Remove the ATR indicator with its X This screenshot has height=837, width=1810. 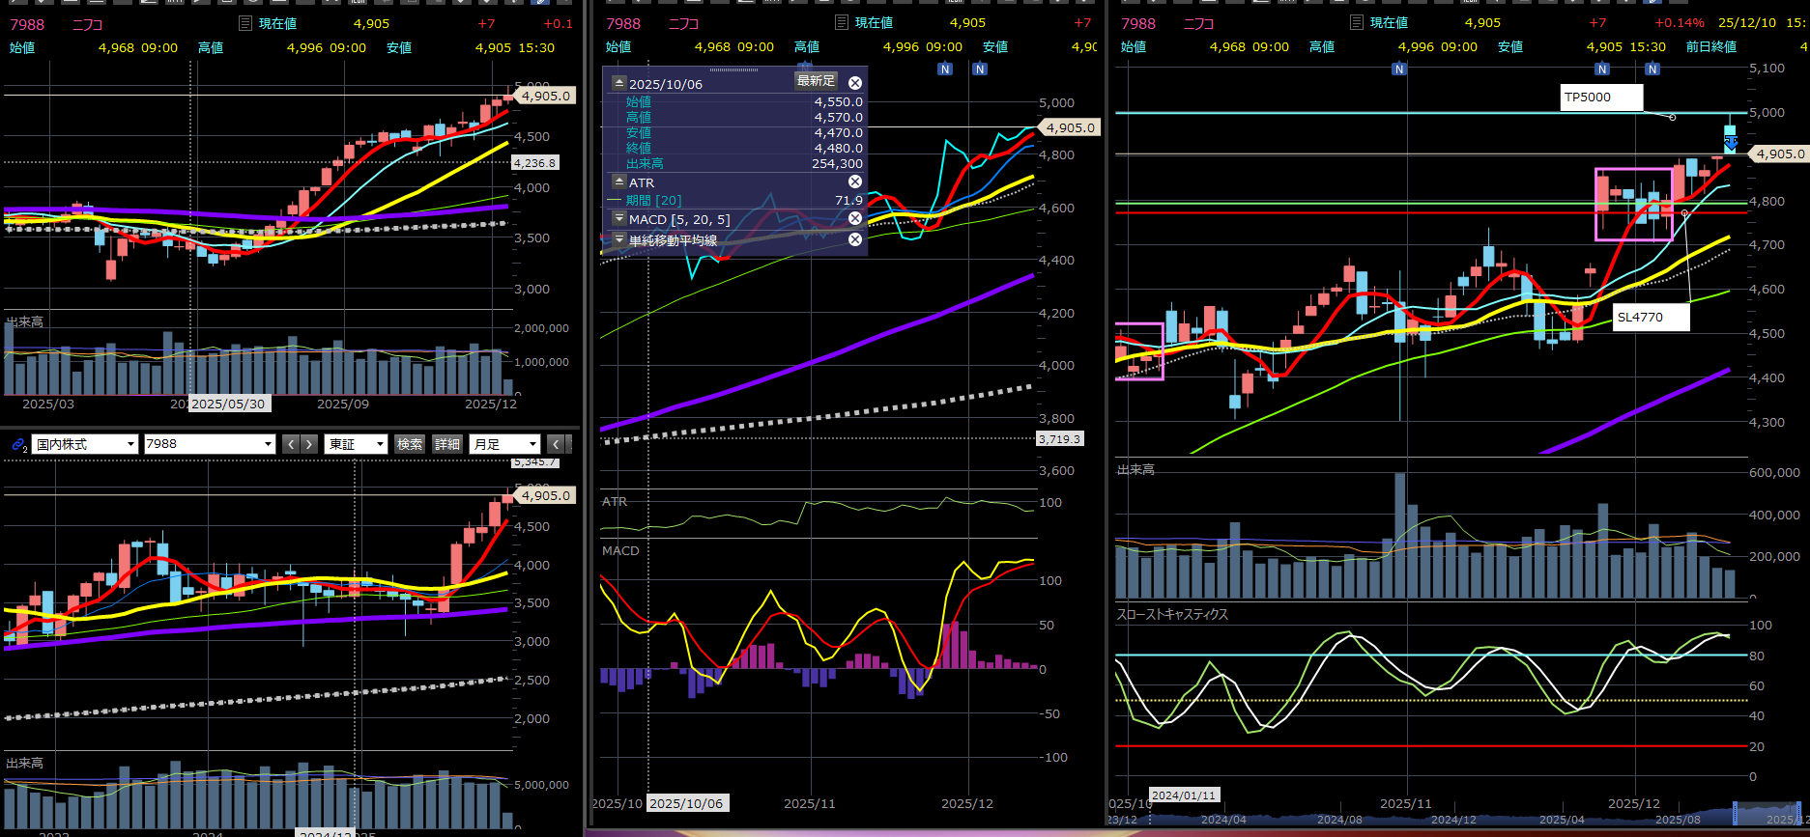(855, 181)
